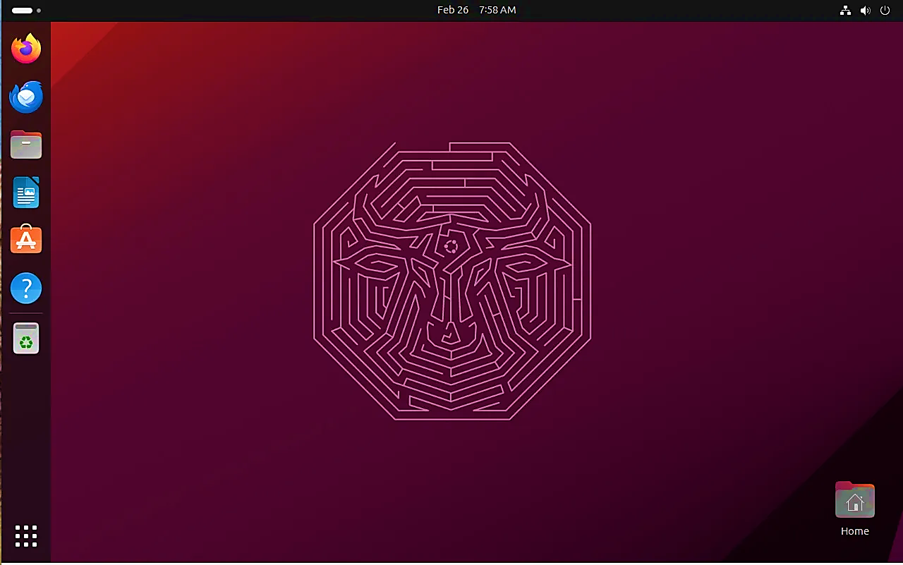The height and width of the screenshot is (565, 903).
Task: Click the dock separator line above Trash
Action: 26,313
